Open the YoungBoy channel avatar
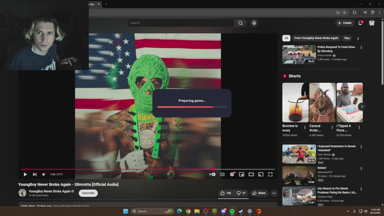 (22, 193)
